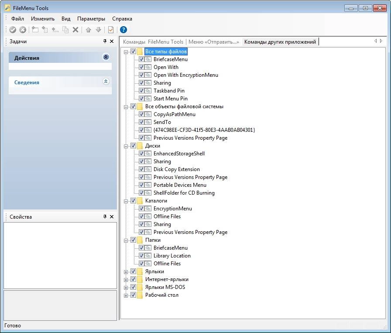
Task: Select the {474C98EE-CF3D-41f5-80E3-4AAB0AB04301} item
Action: tap(204, 130)
